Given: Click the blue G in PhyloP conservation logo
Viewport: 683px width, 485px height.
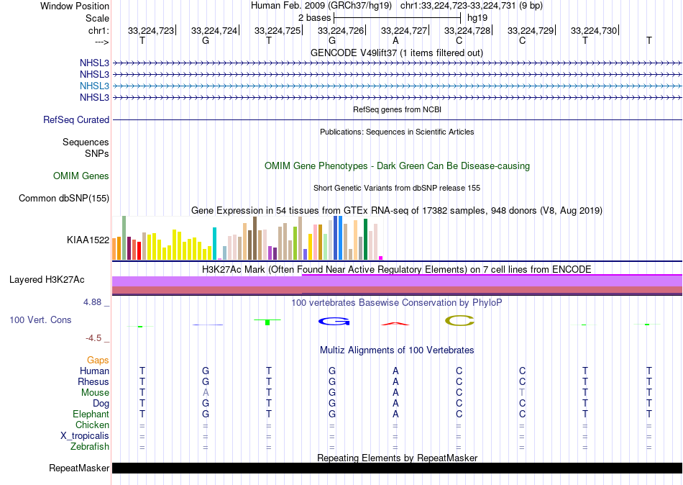Looking at the screenshot, I should click(x=332, y=321).
